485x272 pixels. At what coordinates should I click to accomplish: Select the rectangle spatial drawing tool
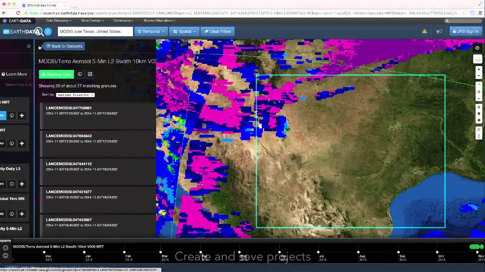[x=479, y=114]
